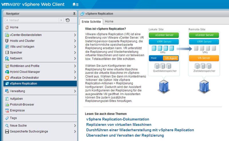Click the Verlauf history field

(34, 20)
